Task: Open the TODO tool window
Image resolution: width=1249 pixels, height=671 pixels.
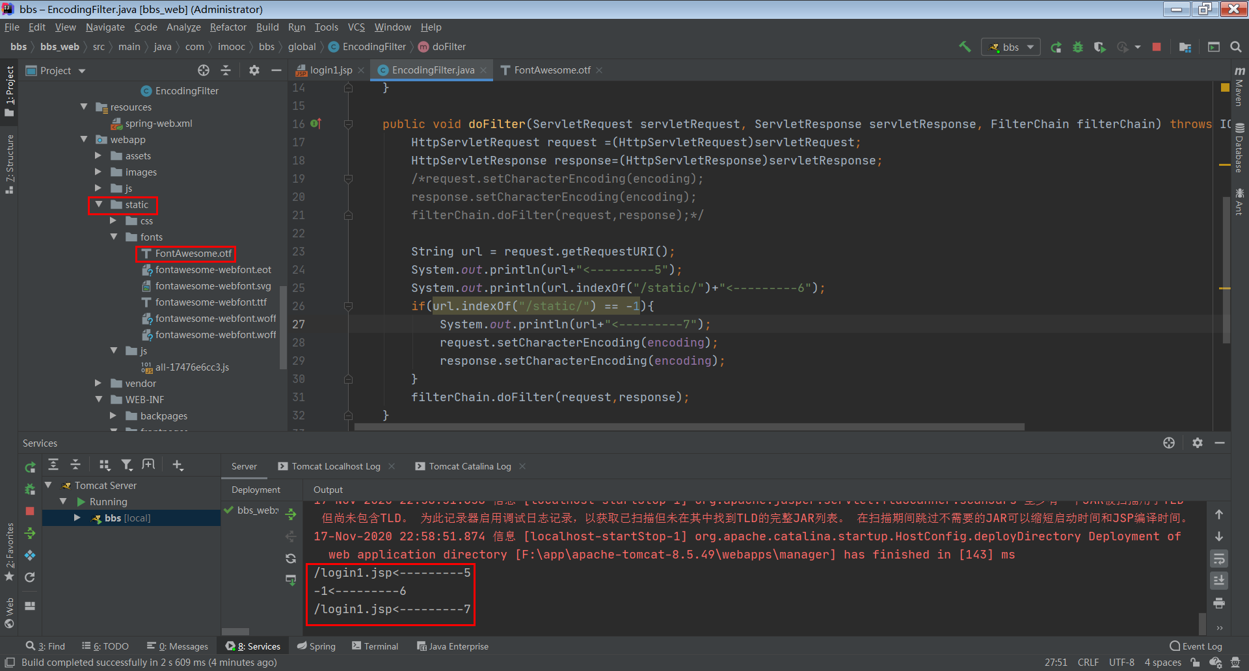Action: (105, 646)
